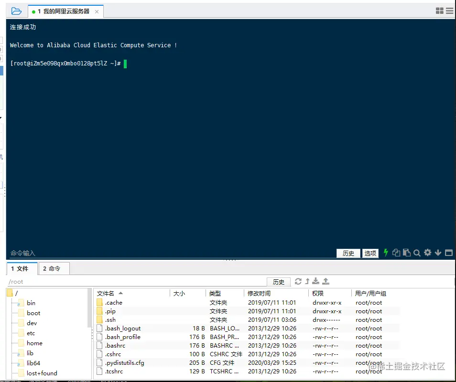456x382 pixels.
Task: Click the terminal search magnifier icon
Action: (417, 253)
